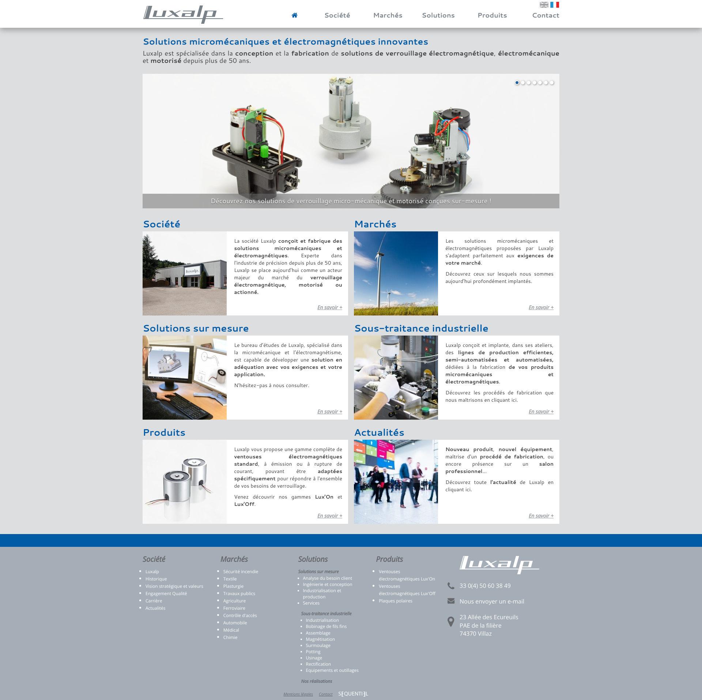The image size is (702, 700).
Task: Click the main slideshow banner image
Action: [351, 141]
